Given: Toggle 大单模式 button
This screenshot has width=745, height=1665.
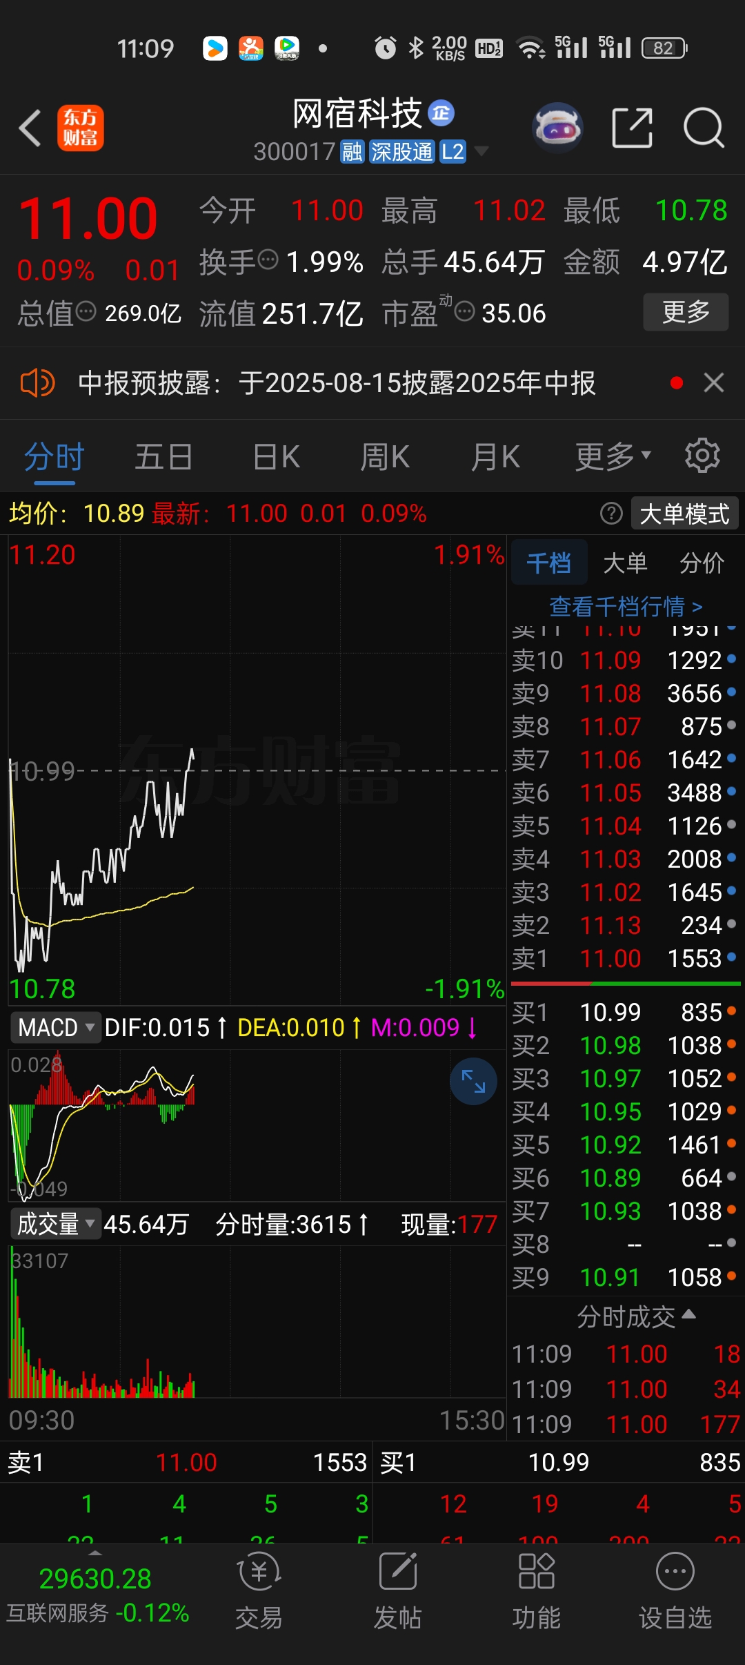Looking at the screenshot, I should coord(684,514).
